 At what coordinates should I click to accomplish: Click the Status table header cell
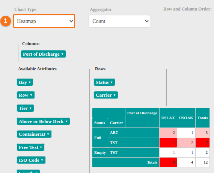coord(100,123)
